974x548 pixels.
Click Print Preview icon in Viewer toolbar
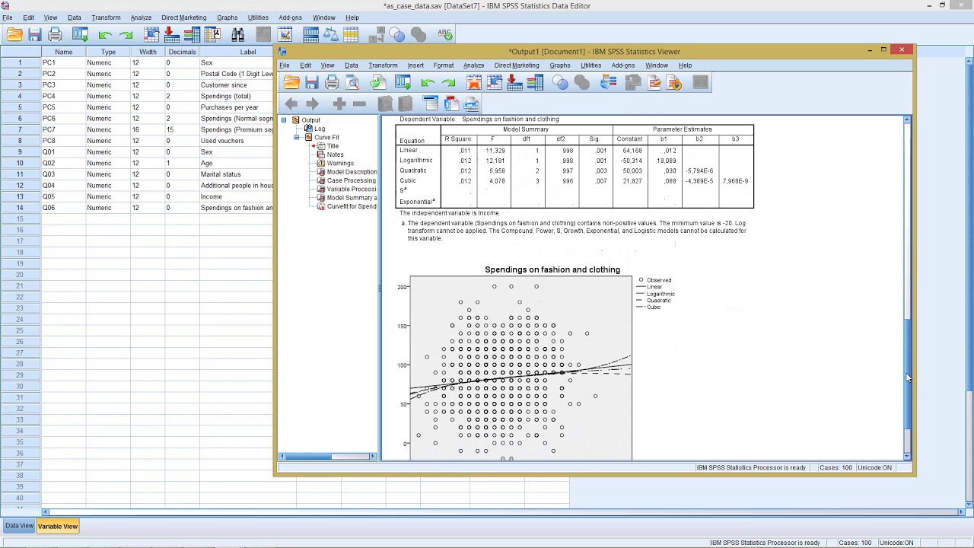[352, 82]
